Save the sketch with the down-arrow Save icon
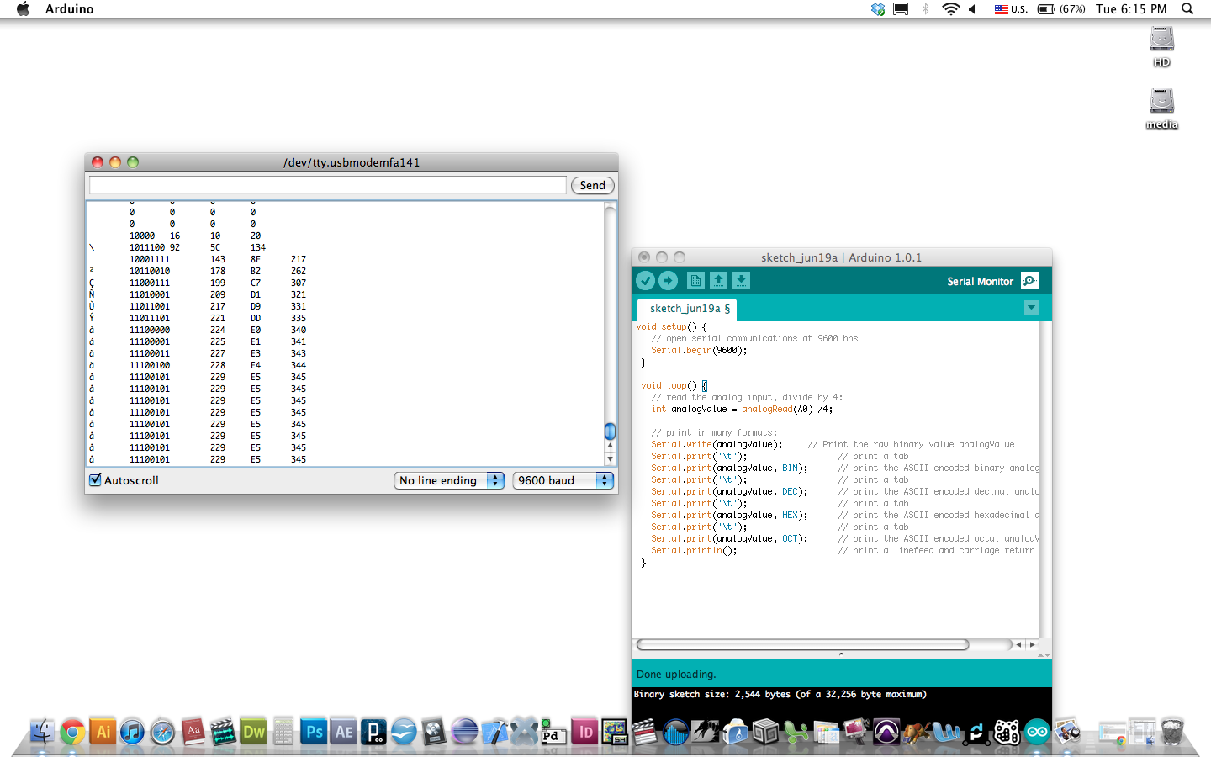Image resolution: width=1211 pixels, height=757 pixels. click(x=741, y=281)
